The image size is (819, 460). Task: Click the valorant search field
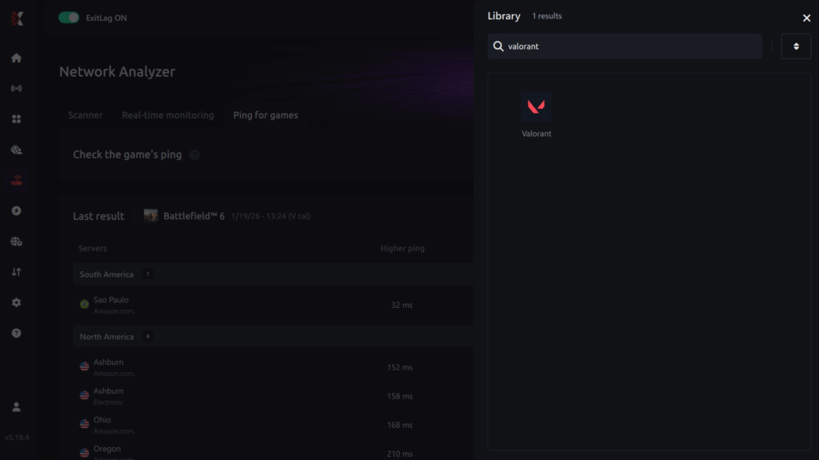pyautogui.click(x=625, y=46)
